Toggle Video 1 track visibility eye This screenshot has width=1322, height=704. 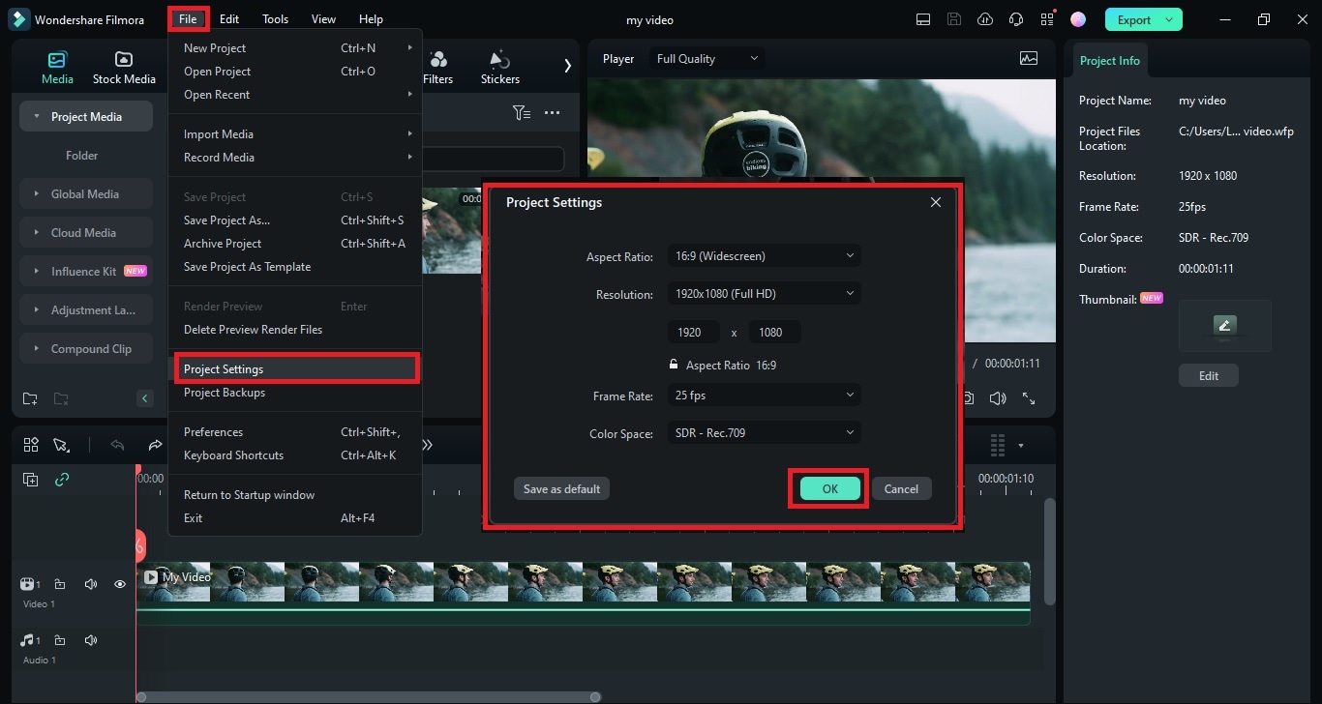120,584
